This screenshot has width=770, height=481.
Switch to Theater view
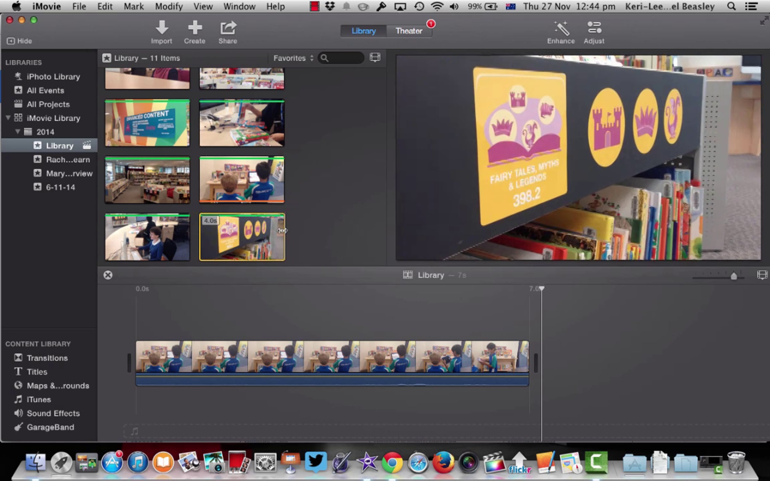point(408,31)
